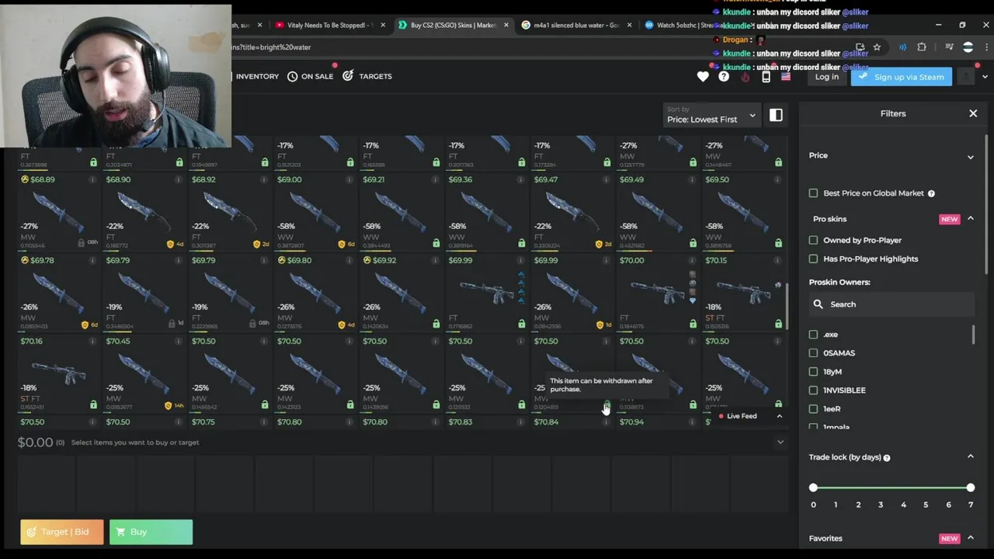Collapse the Trade lock section
The image size is (994, 559).
(x=970, y=457)
